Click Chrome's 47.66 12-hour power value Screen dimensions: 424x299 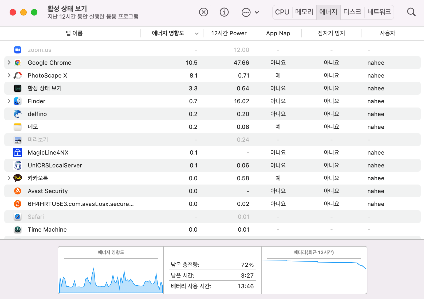pyautogui.click(x=241, y=63)
